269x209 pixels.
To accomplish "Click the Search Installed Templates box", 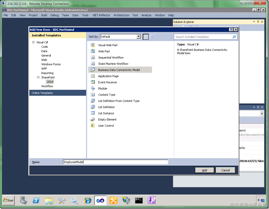I will tap(204, 37).
